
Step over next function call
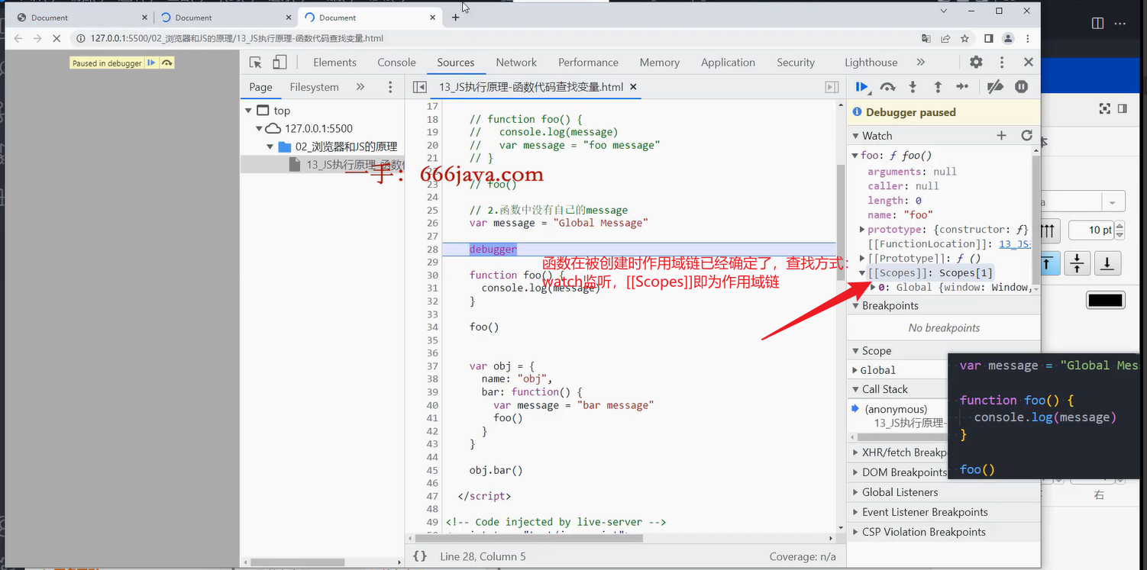[x=887, y=87]
